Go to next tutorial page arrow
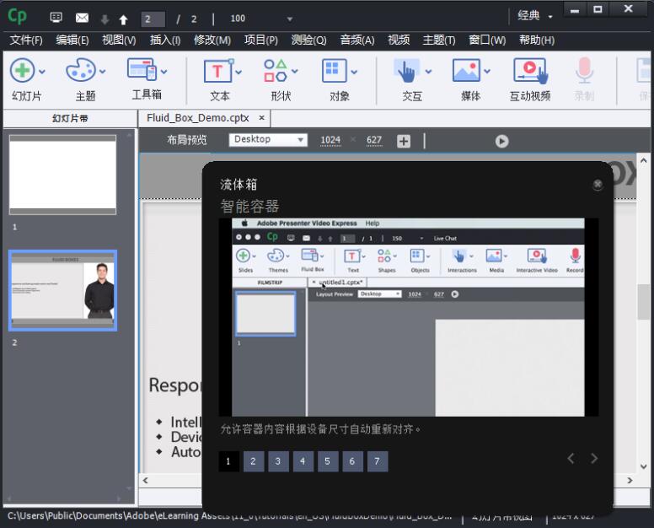The image size is (654, 528). pos(594,458)
